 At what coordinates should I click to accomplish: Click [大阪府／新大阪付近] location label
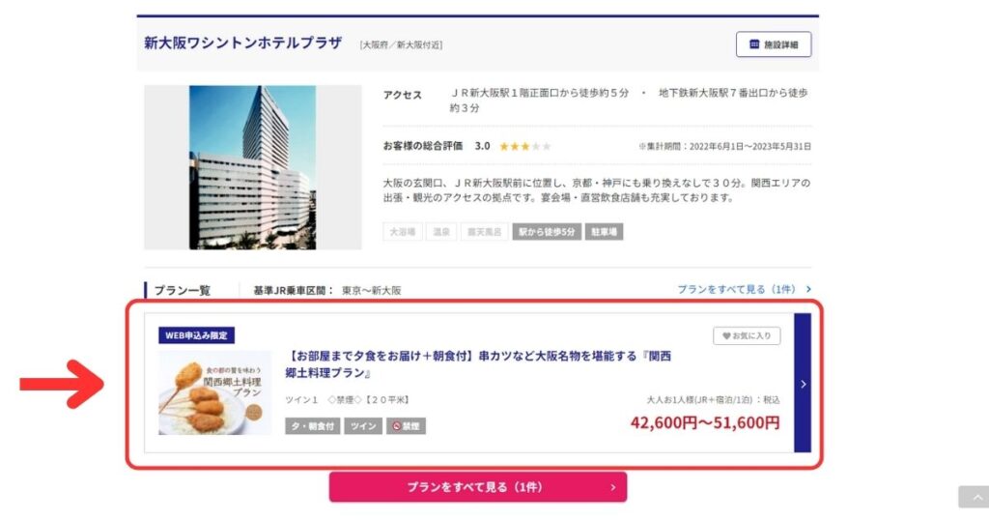pyautogui.click(x=401, y=44)
